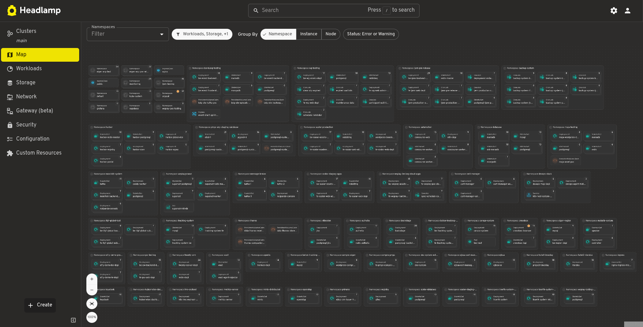The height and width of the screenshot is (327, 643).
Task: Click the bdg-ote-kafka-pvc PersistentVolumeClaim icon
Action: [x=194, y=101]
